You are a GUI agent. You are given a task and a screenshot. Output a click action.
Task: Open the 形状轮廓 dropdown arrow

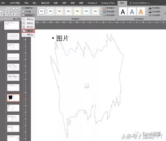[x=115, y=11]
